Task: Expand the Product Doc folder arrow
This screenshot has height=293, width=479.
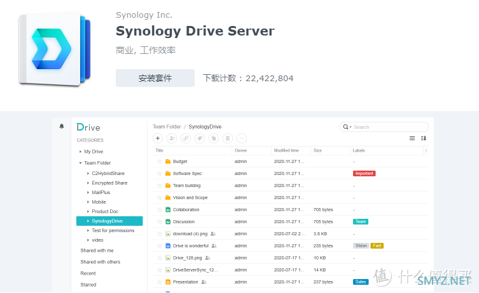Action: [88, 211]
